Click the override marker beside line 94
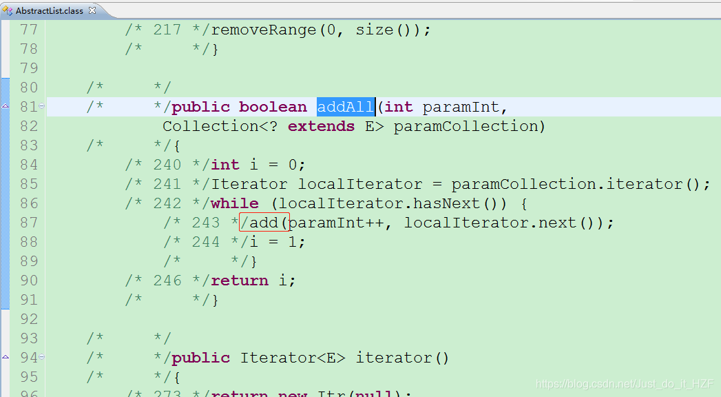Image resolution: width=721 pixels, height=397 pixels. (x=5, y=356)
